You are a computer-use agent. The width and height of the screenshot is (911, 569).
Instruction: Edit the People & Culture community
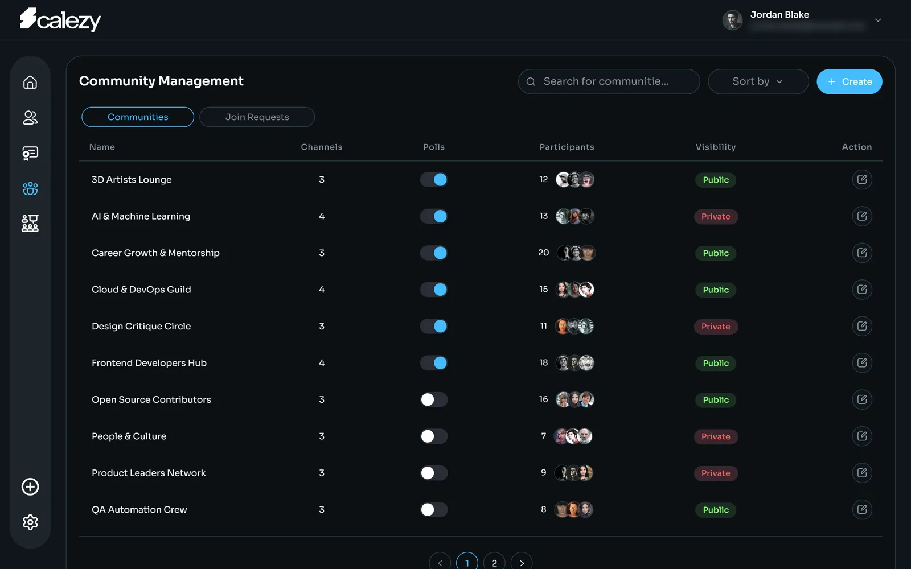(862, 436)
